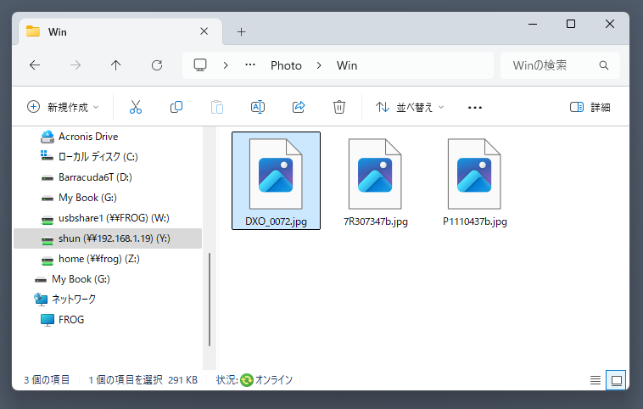Image resolution: width=643 pixels, height=409 pixels.
Task: Click Photo in the breadcrumb path
Action: click(x=286, y=65)
